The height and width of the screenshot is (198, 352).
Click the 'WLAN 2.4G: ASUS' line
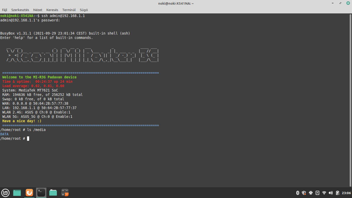(x=36, y=112)
